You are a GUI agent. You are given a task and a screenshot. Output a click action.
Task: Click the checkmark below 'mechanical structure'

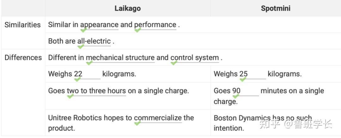(x=89, y=63)
